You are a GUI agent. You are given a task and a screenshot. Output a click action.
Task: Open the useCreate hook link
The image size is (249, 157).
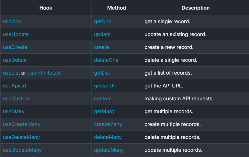[x=15, y=47]
